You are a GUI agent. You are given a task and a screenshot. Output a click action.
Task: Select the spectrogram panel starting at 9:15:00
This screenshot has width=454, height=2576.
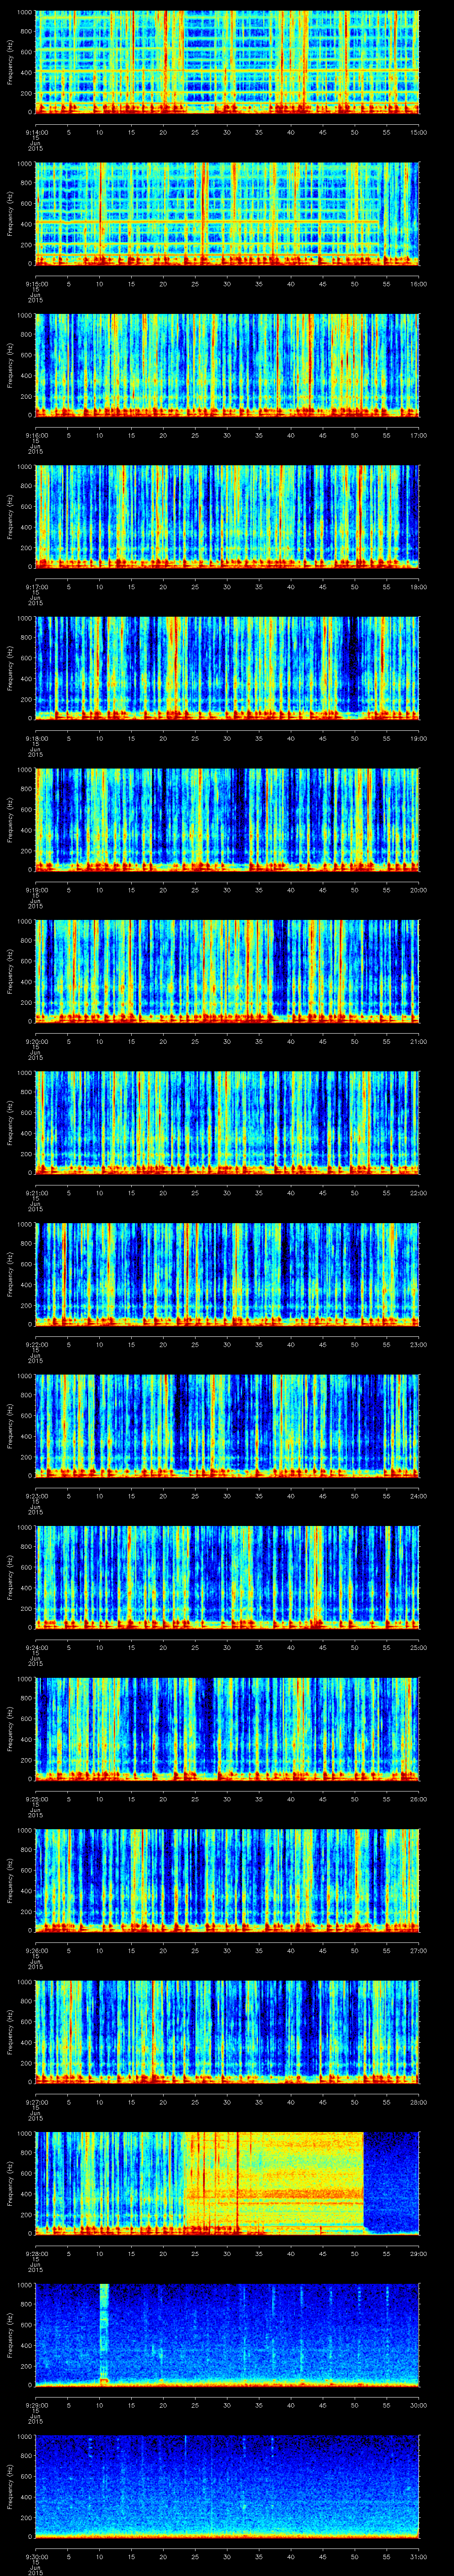(227, 214)
